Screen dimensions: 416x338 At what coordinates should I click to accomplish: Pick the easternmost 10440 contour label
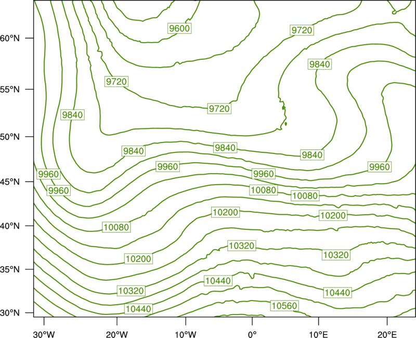tap(337, 293)
